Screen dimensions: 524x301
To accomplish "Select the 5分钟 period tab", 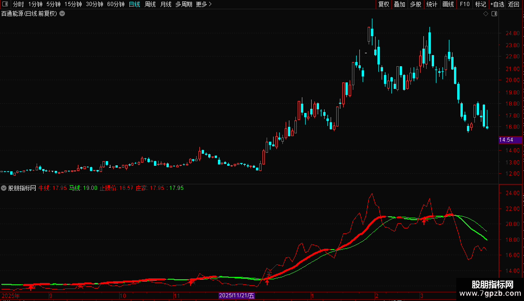I will (53, 4).
